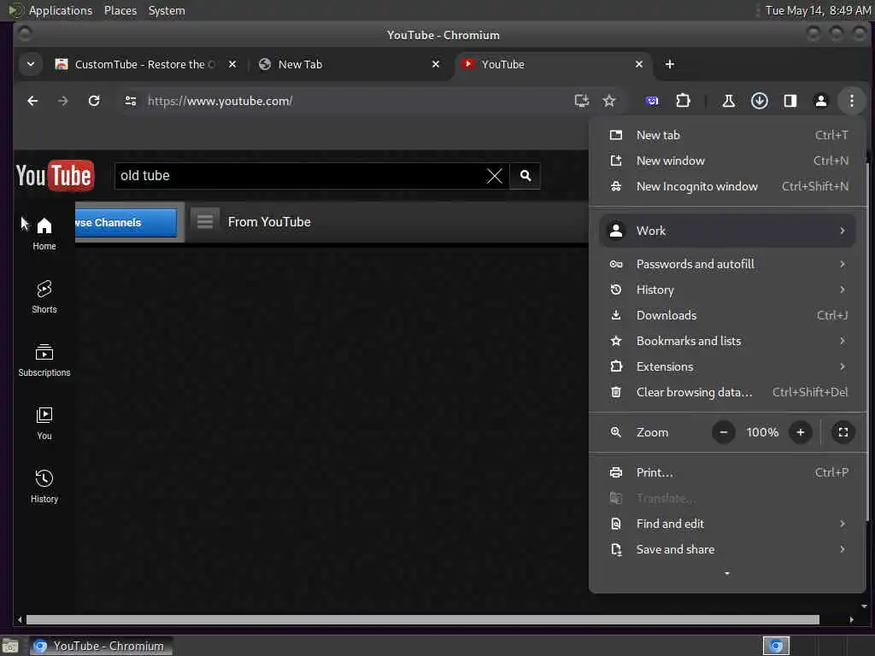Decrease zoom with the minus button

click(x=723, y=432)
